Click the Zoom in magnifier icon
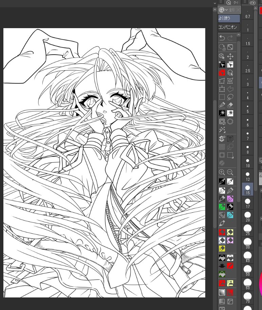This screenshot has height=310, width=262. click(x=222, y=172)
